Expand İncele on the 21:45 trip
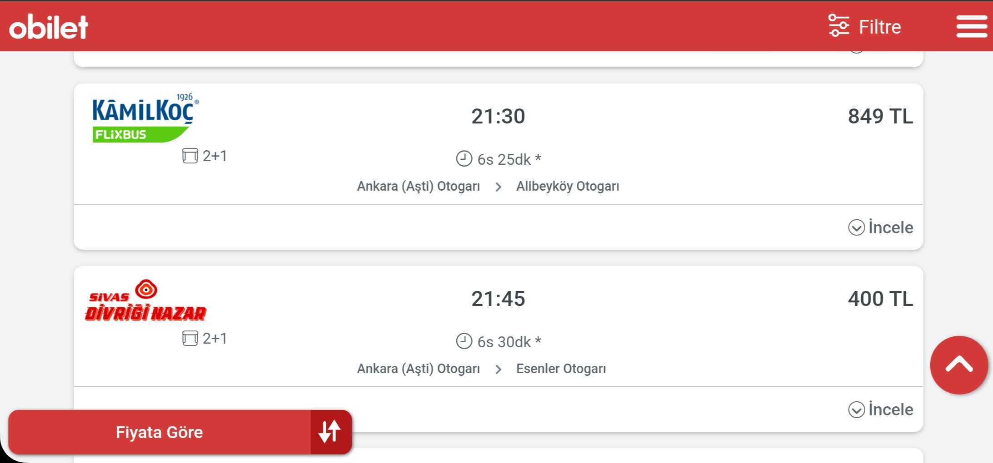 [x=880, y=409]
